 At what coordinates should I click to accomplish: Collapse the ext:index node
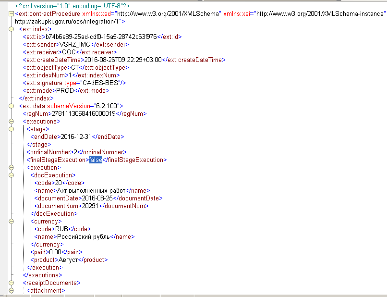11,29
